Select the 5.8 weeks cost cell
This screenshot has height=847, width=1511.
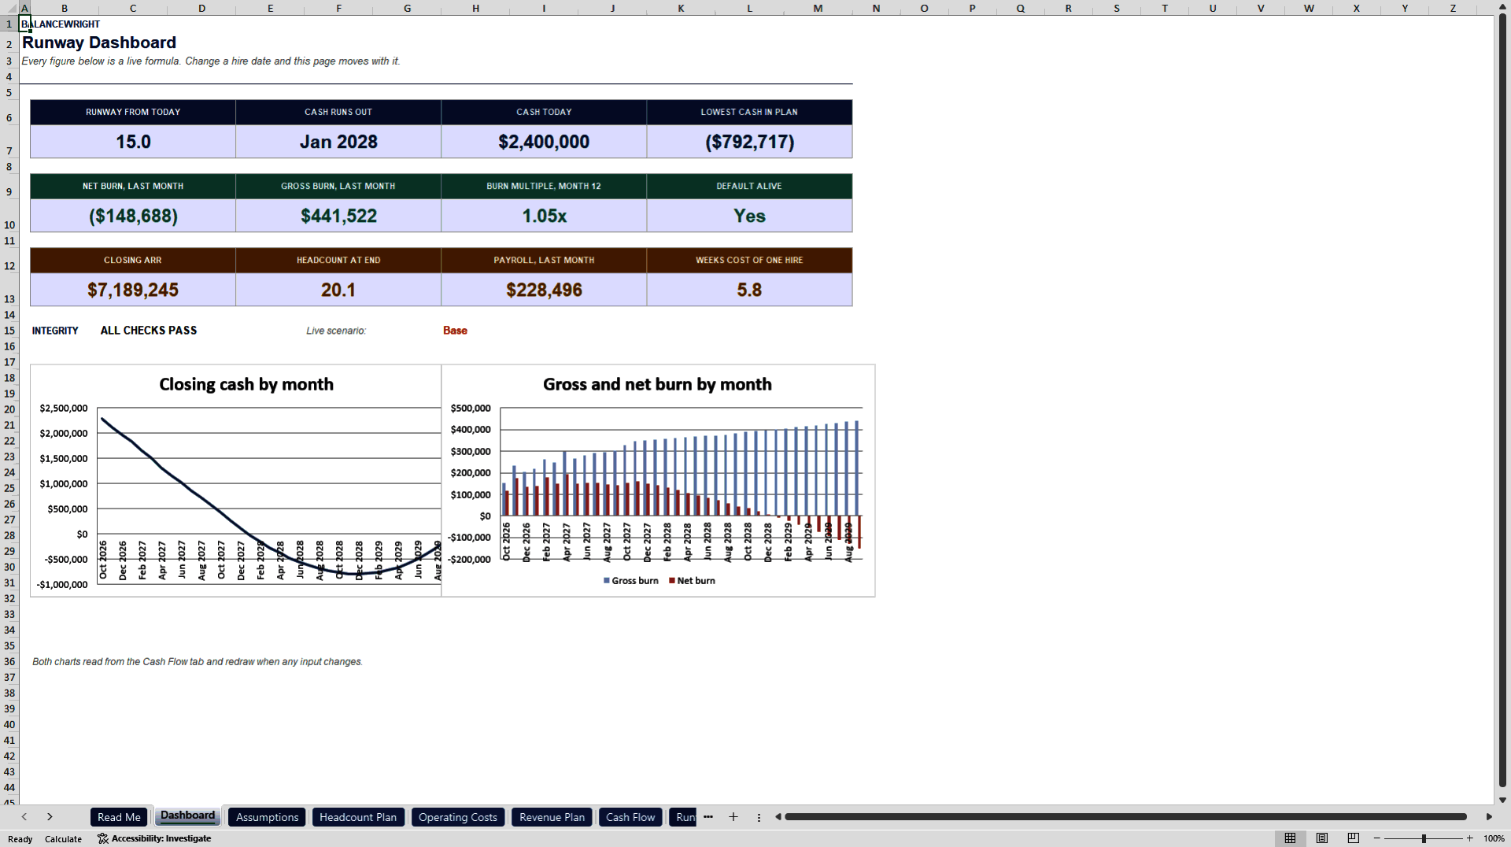[x=749, y=290]
